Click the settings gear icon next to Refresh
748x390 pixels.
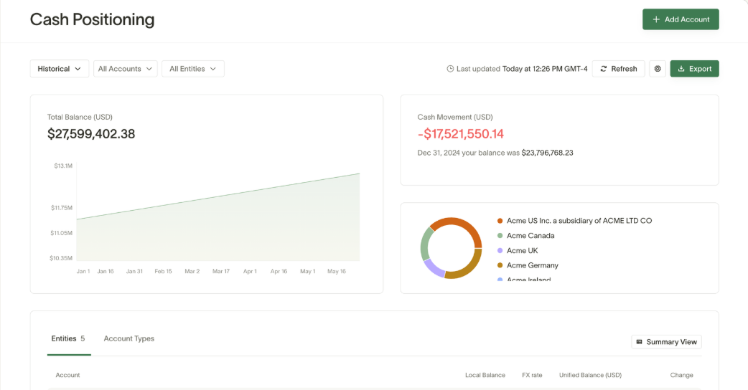click(x=658, y=69)
